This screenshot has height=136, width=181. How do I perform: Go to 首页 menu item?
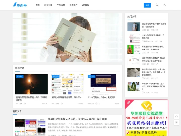click(38, 5)
